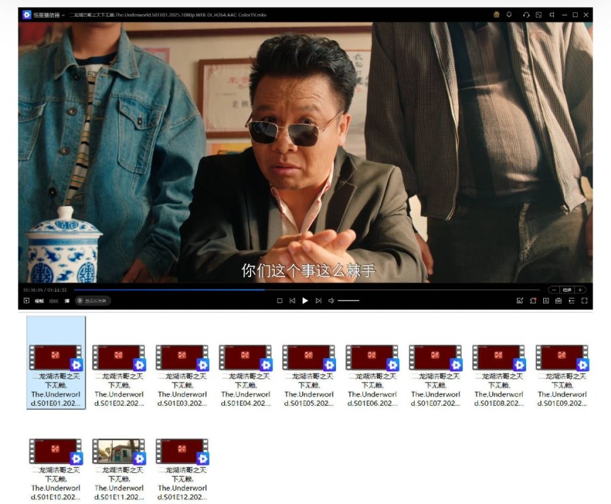Enter fullscreen using the fullscreen icon
This screenshot has width=611, height=504.
coord(585,301)
